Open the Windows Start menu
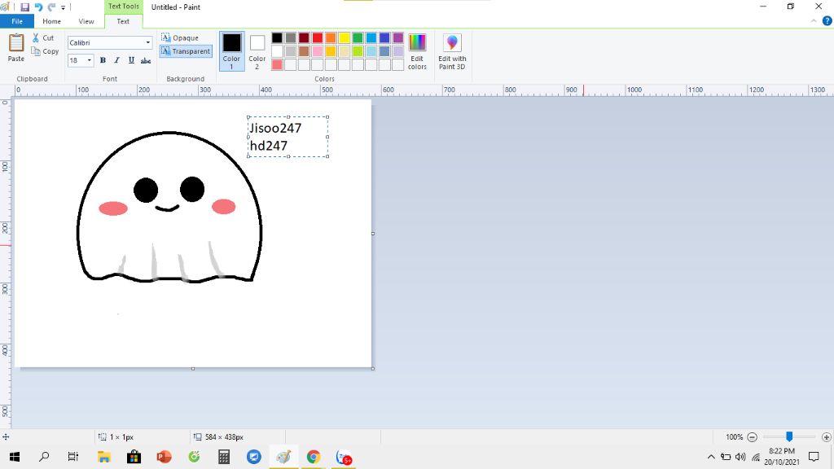 [x=15, y=457]
